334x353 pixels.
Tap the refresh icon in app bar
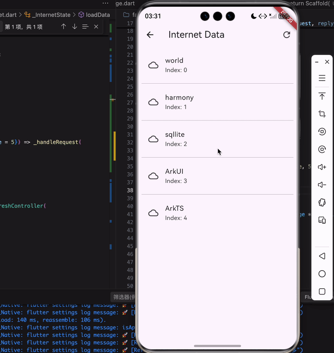(x=287, y=35)
